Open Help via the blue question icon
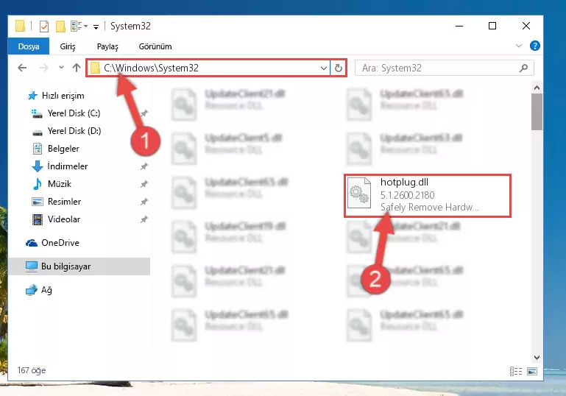Screen dimensions: 566x396 (x=534, y=46)
